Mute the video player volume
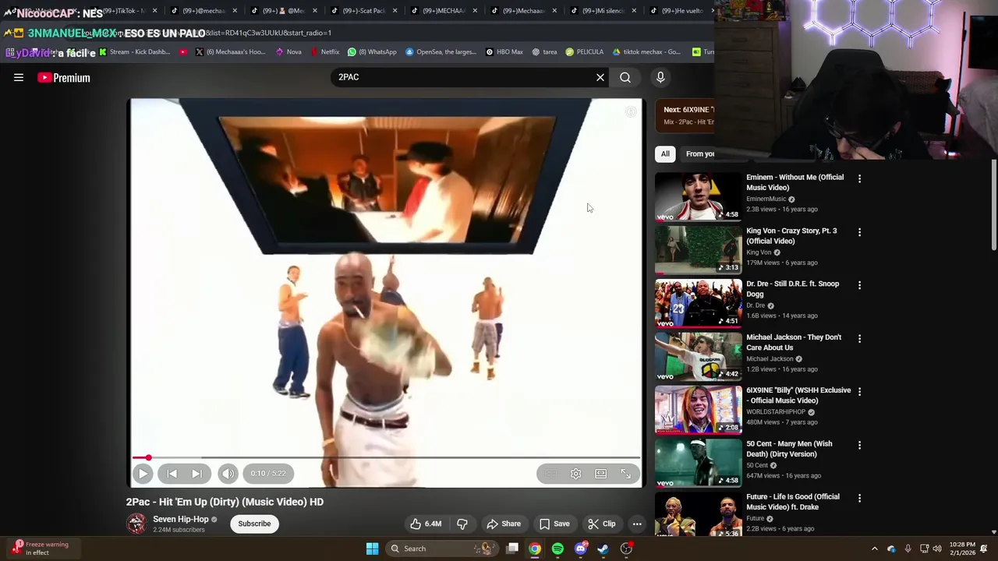Screen dimensions: 998x561 click(228, 473)
